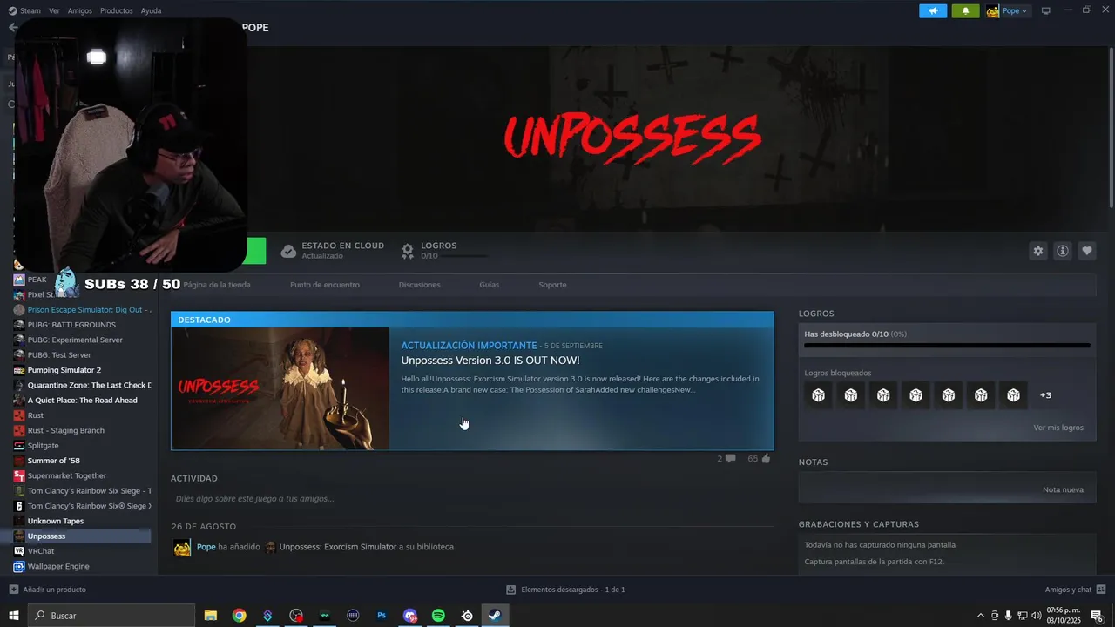Open the Ayuda menu
Screen dimensions: 1115x627
pyautogui.click(x=151, y=10)
